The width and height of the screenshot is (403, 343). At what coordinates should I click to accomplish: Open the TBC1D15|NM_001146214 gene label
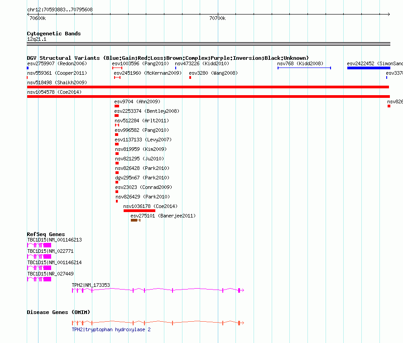pos(54,262)
